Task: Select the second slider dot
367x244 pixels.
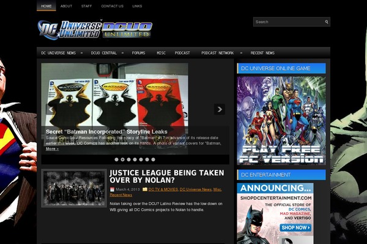Action: coord(122,159)
